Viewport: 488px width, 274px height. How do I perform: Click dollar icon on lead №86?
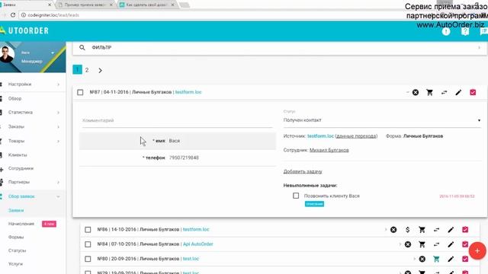point(408,230)
